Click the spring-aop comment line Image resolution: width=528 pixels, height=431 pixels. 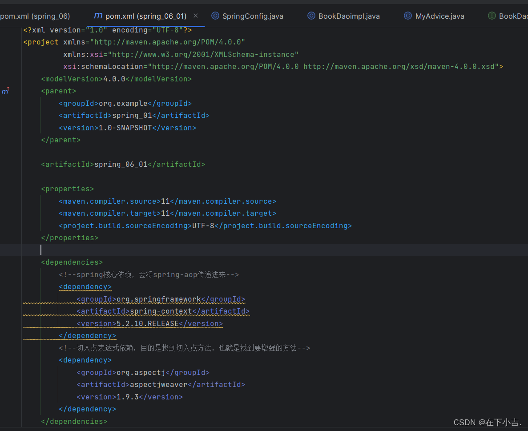[149, 275]
